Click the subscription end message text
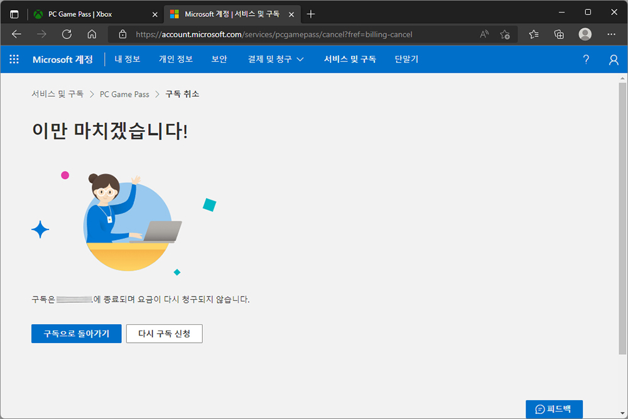 click(x=141, y=300)
